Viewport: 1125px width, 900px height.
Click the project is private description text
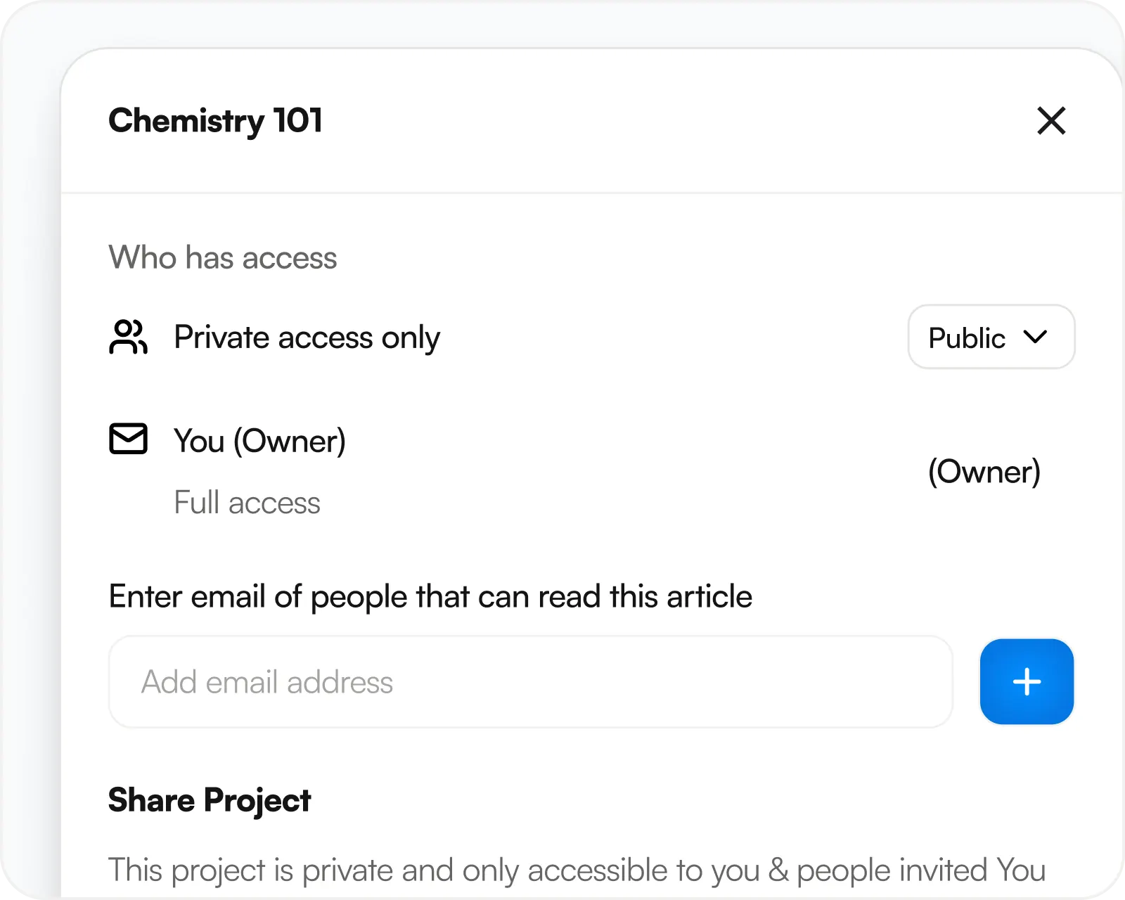pos(577,870)
